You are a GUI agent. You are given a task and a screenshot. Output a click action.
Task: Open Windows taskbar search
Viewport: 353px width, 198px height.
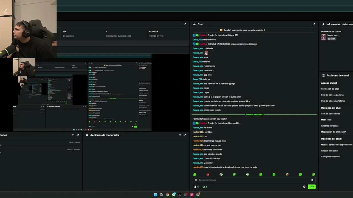tap(161, 195)
